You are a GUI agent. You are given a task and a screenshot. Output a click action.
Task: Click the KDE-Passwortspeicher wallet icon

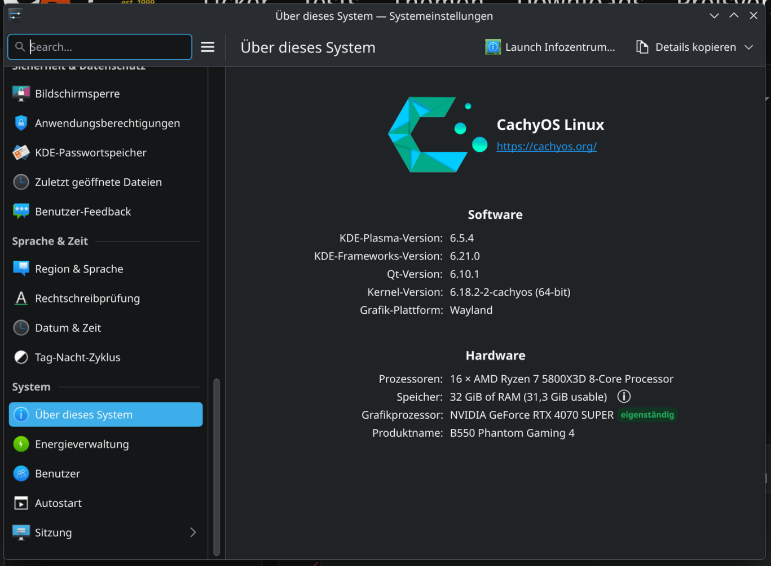[x=21, y=152]
